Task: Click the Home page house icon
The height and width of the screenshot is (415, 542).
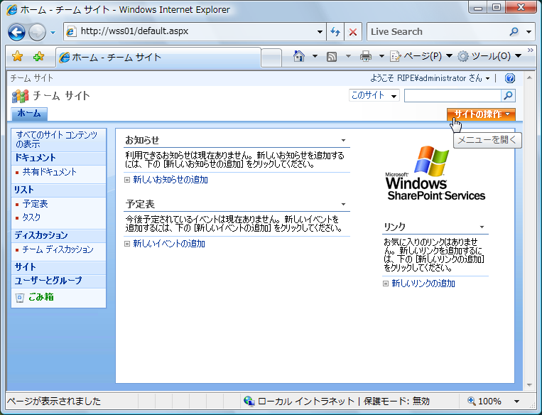Action: 299,56
